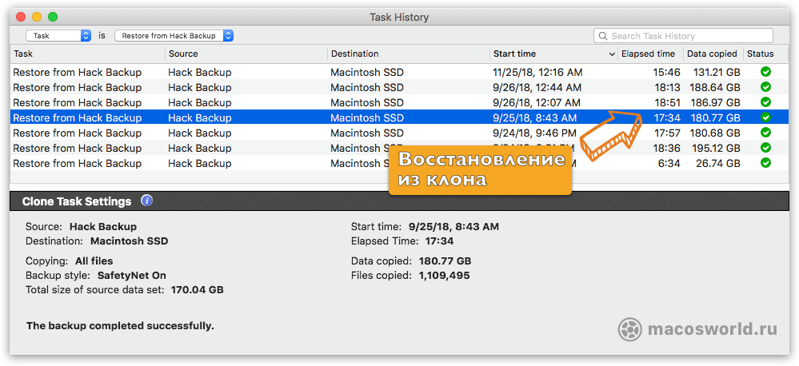Sort by the Data copied column header
Screen dimensions: 799x366
pos(713,54)
